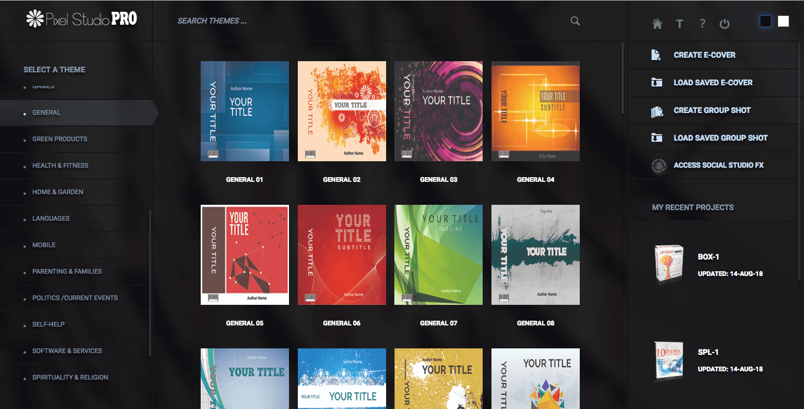Screen dimensions: 804x409
Task: Switch to the dark theme swatch
Action: [765, 21]
